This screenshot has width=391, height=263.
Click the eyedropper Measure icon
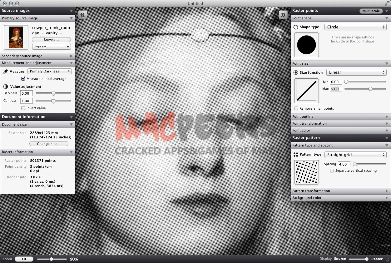5,72
